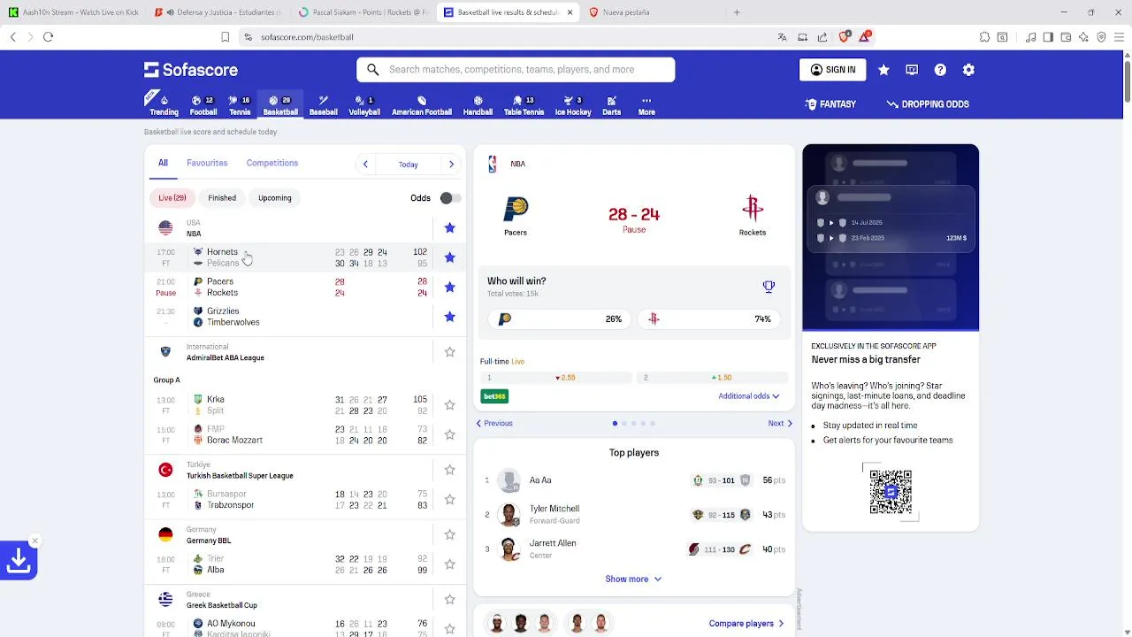Open the Volleyball sport section
Viewport: 1132px width, 637px height.
point(364,104)
